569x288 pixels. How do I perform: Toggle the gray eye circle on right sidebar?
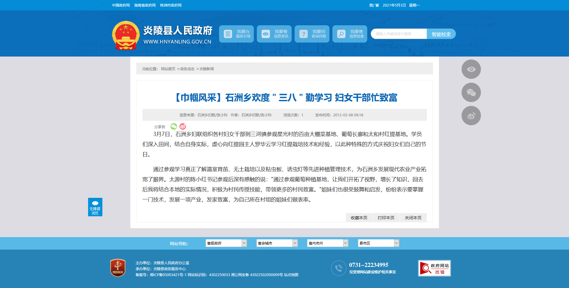(x=471, y=69)
